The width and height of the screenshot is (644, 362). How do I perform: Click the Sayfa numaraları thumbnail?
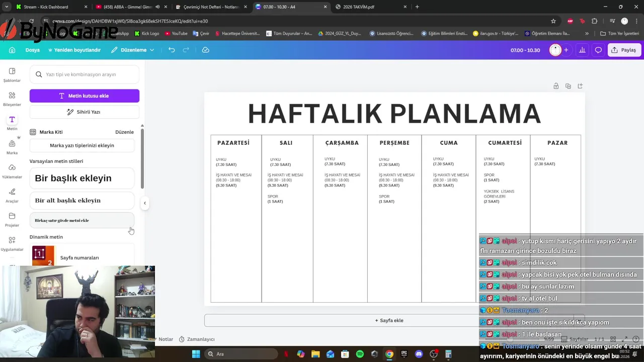43,255
